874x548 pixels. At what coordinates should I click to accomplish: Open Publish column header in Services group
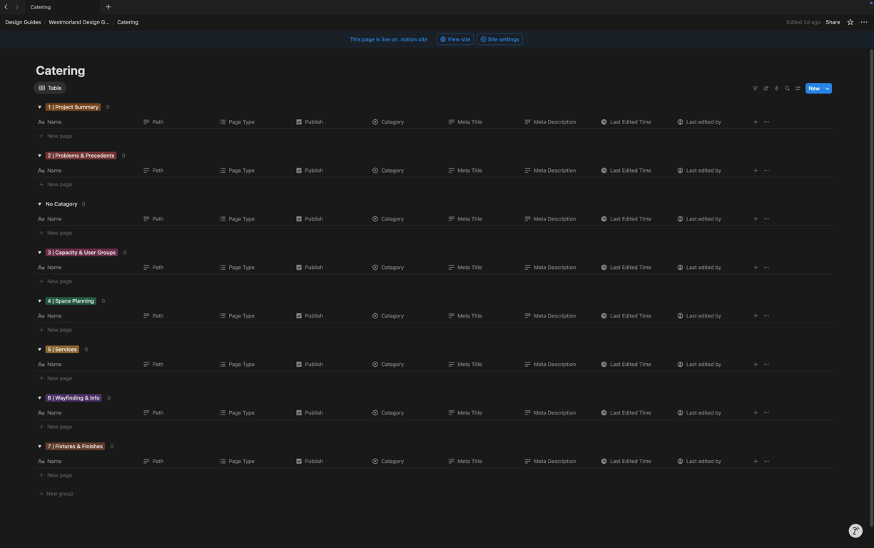click(310, 365)
